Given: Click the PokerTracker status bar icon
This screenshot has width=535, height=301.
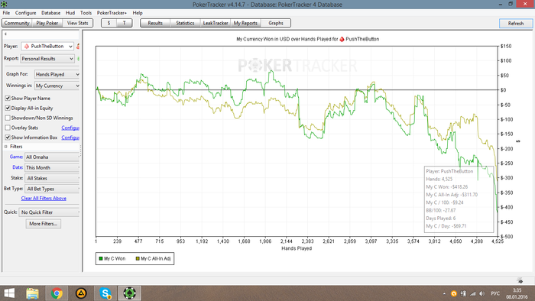Looking at the screenshot, I should click(x=520, y=280).
